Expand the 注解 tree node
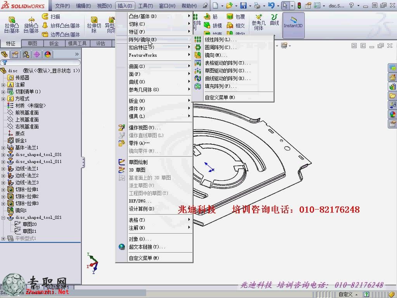The width and height of the screenshot is (397, 298). (x=3, y=85)
